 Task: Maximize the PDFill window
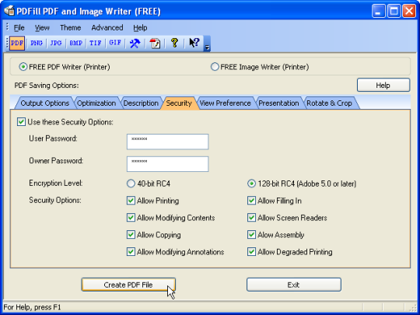(x=394, y=11)
